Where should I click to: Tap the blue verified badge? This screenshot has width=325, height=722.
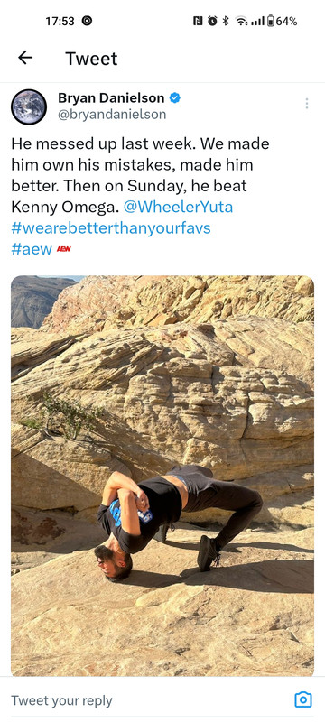(175, 97)
